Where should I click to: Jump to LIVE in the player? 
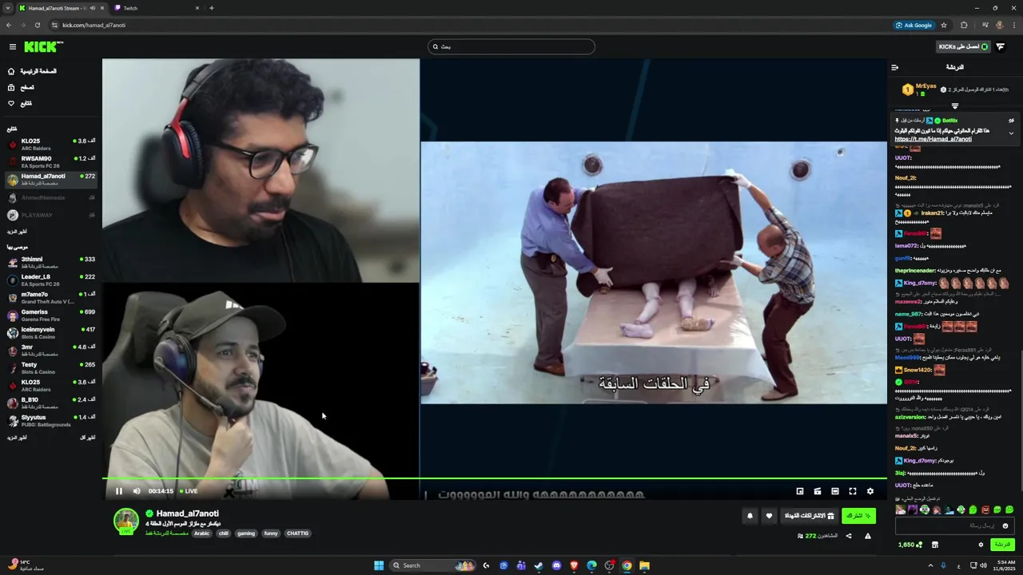189,491
